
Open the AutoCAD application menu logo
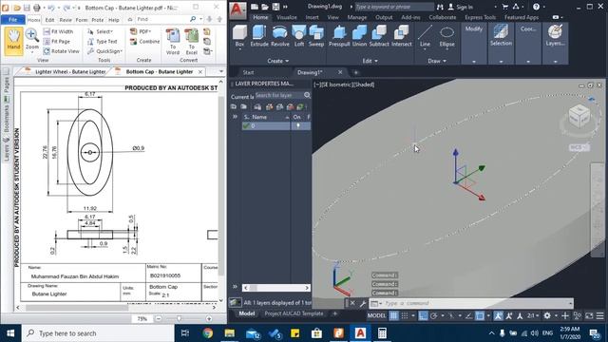click(x=237, y=10)
